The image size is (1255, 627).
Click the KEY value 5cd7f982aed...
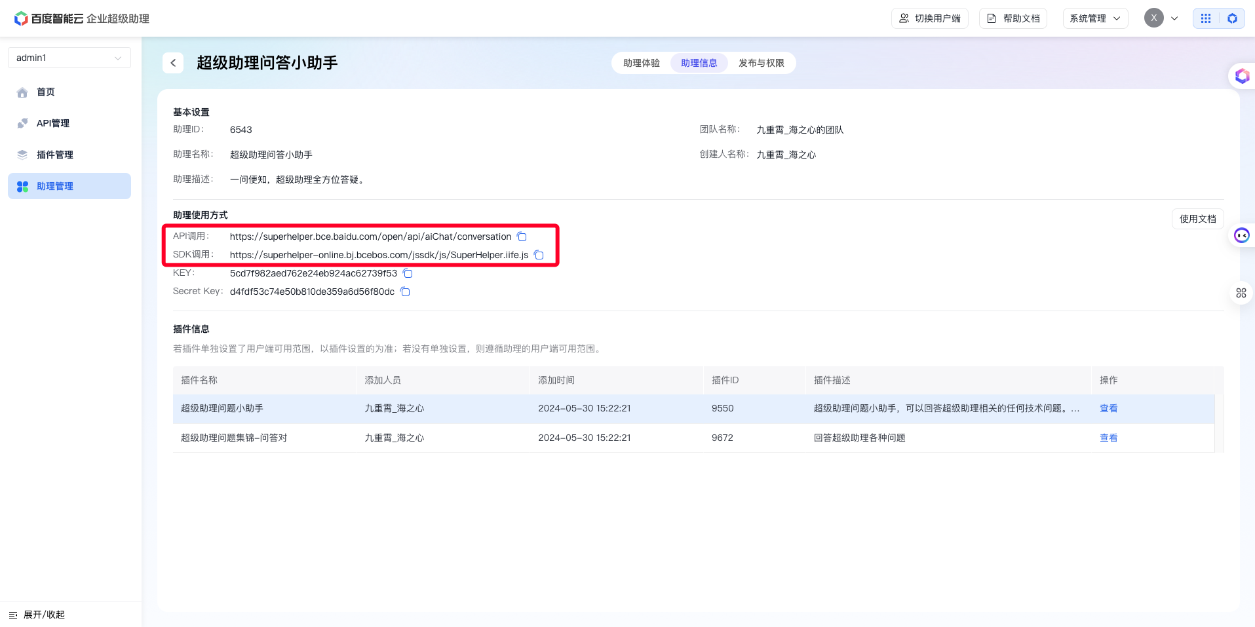click(313, 273)
